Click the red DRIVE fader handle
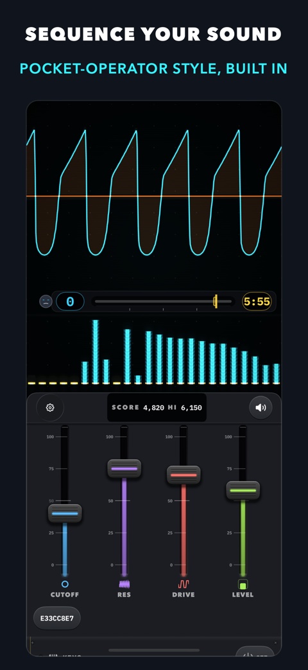This screenshot has height=670, width=308. coord(184,475)
